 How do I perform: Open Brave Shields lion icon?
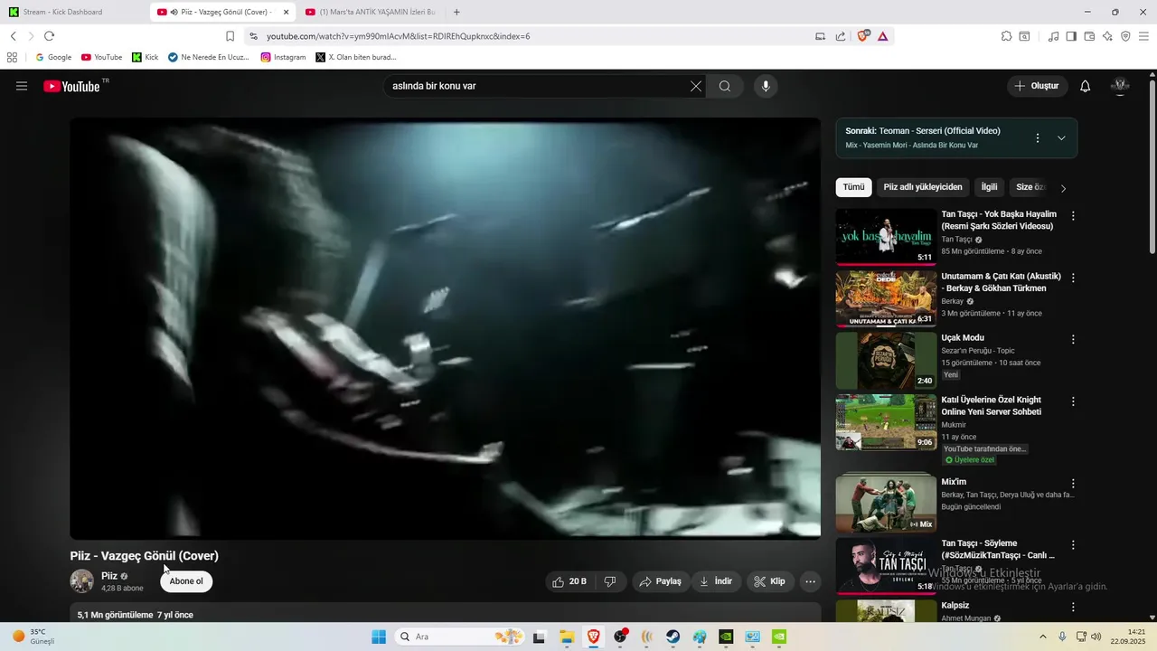click(862, 35)
